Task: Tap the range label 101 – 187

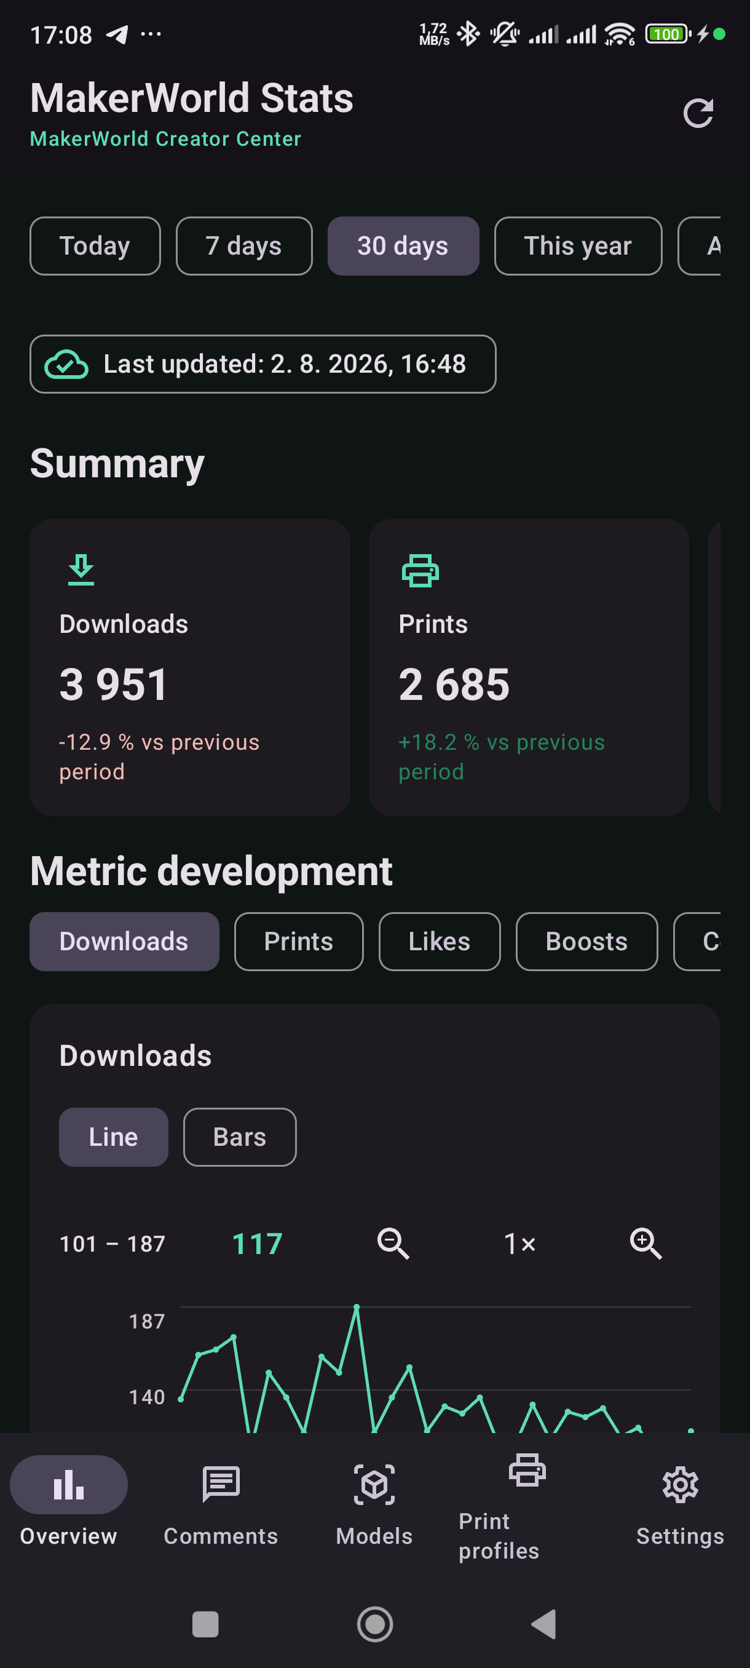Action: coord(112,1244)
